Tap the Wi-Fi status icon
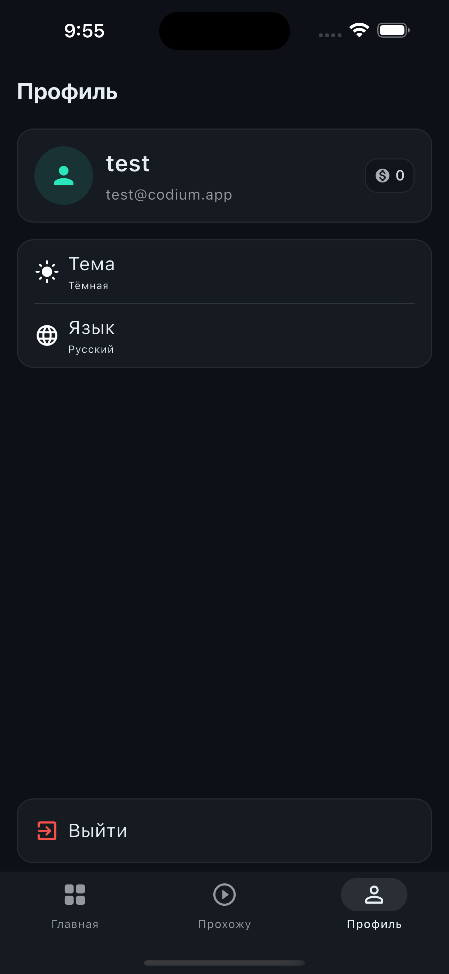The height and width of the screenshot is (974, 449). point(359,30)
